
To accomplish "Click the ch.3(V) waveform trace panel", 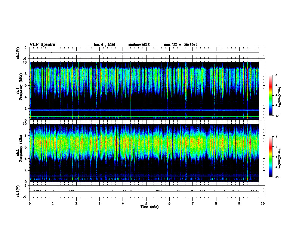I will [146, 191].
